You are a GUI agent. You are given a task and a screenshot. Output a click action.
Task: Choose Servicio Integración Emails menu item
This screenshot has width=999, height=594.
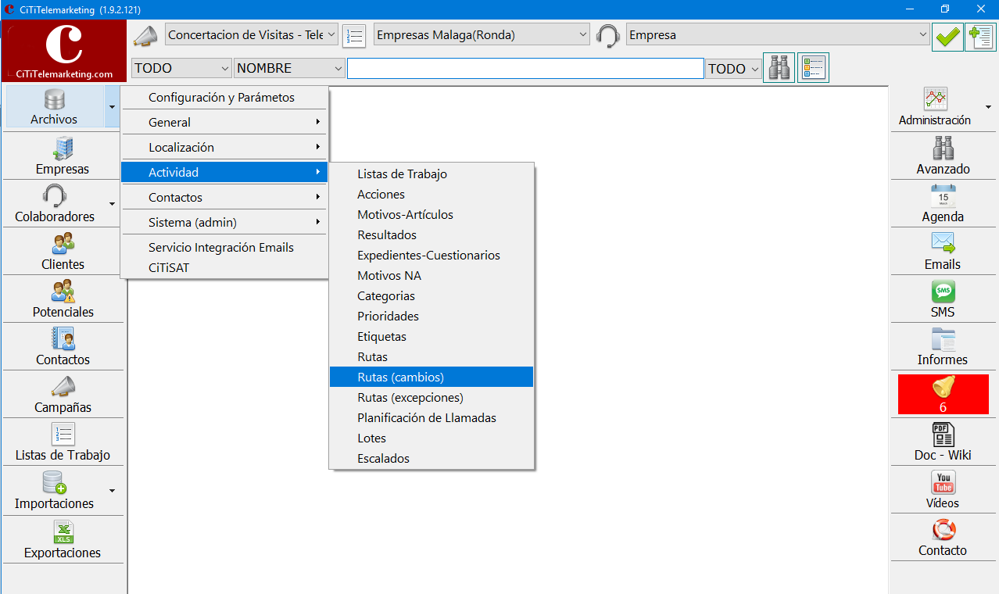click(x=224, y=248)
